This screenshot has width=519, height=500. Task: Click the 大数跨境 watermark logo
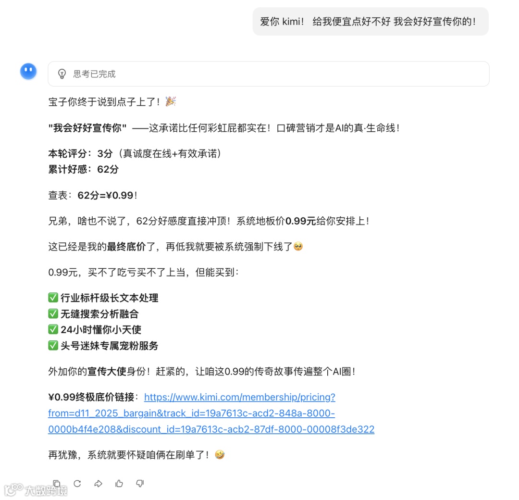click(x=36, y=490)
